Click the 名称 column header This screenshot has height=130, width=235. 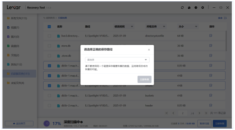(x=59, y=27)
